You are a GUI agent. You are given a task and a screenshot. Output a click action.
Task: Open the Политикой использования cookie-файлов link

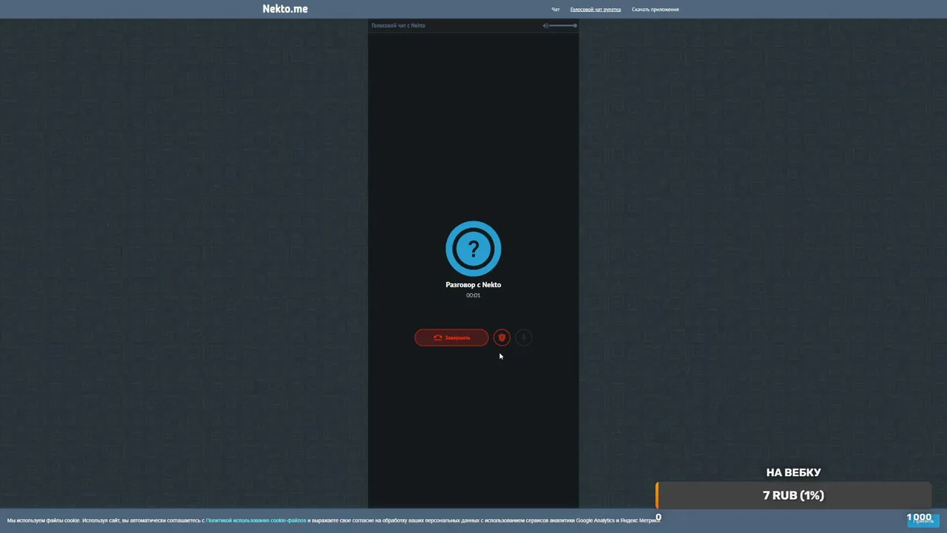pyautogui.click(x=256, y=520)
